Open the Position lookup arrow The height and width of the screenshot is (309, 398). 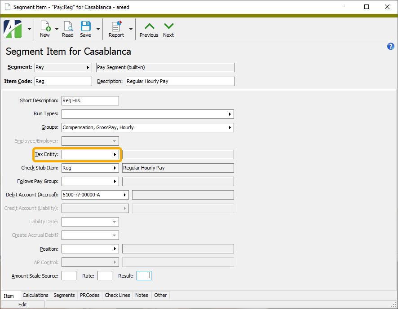click(115, 249)
